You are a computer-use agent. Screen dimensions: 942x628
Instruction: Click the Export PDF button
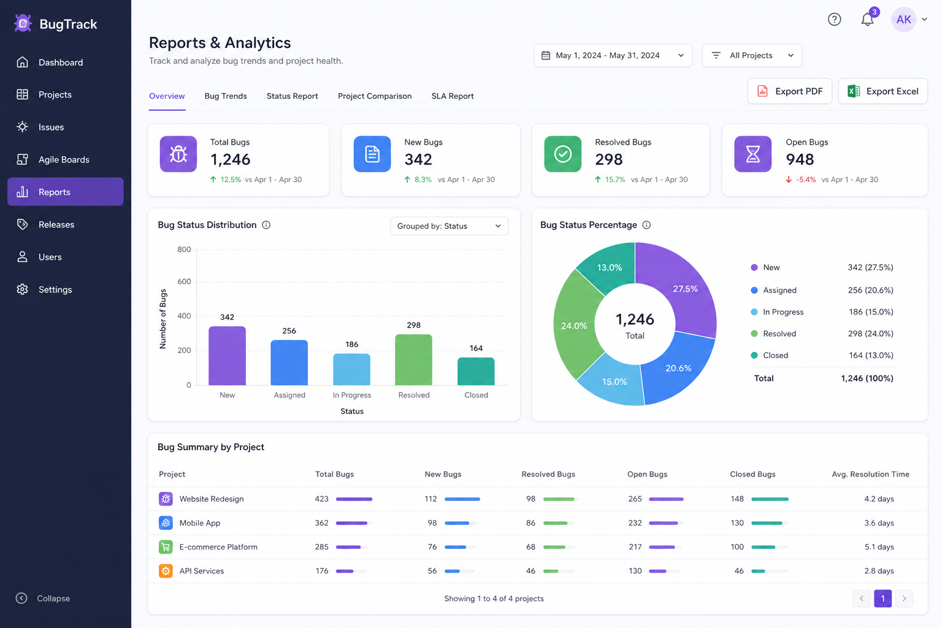(x=789, y=91)
